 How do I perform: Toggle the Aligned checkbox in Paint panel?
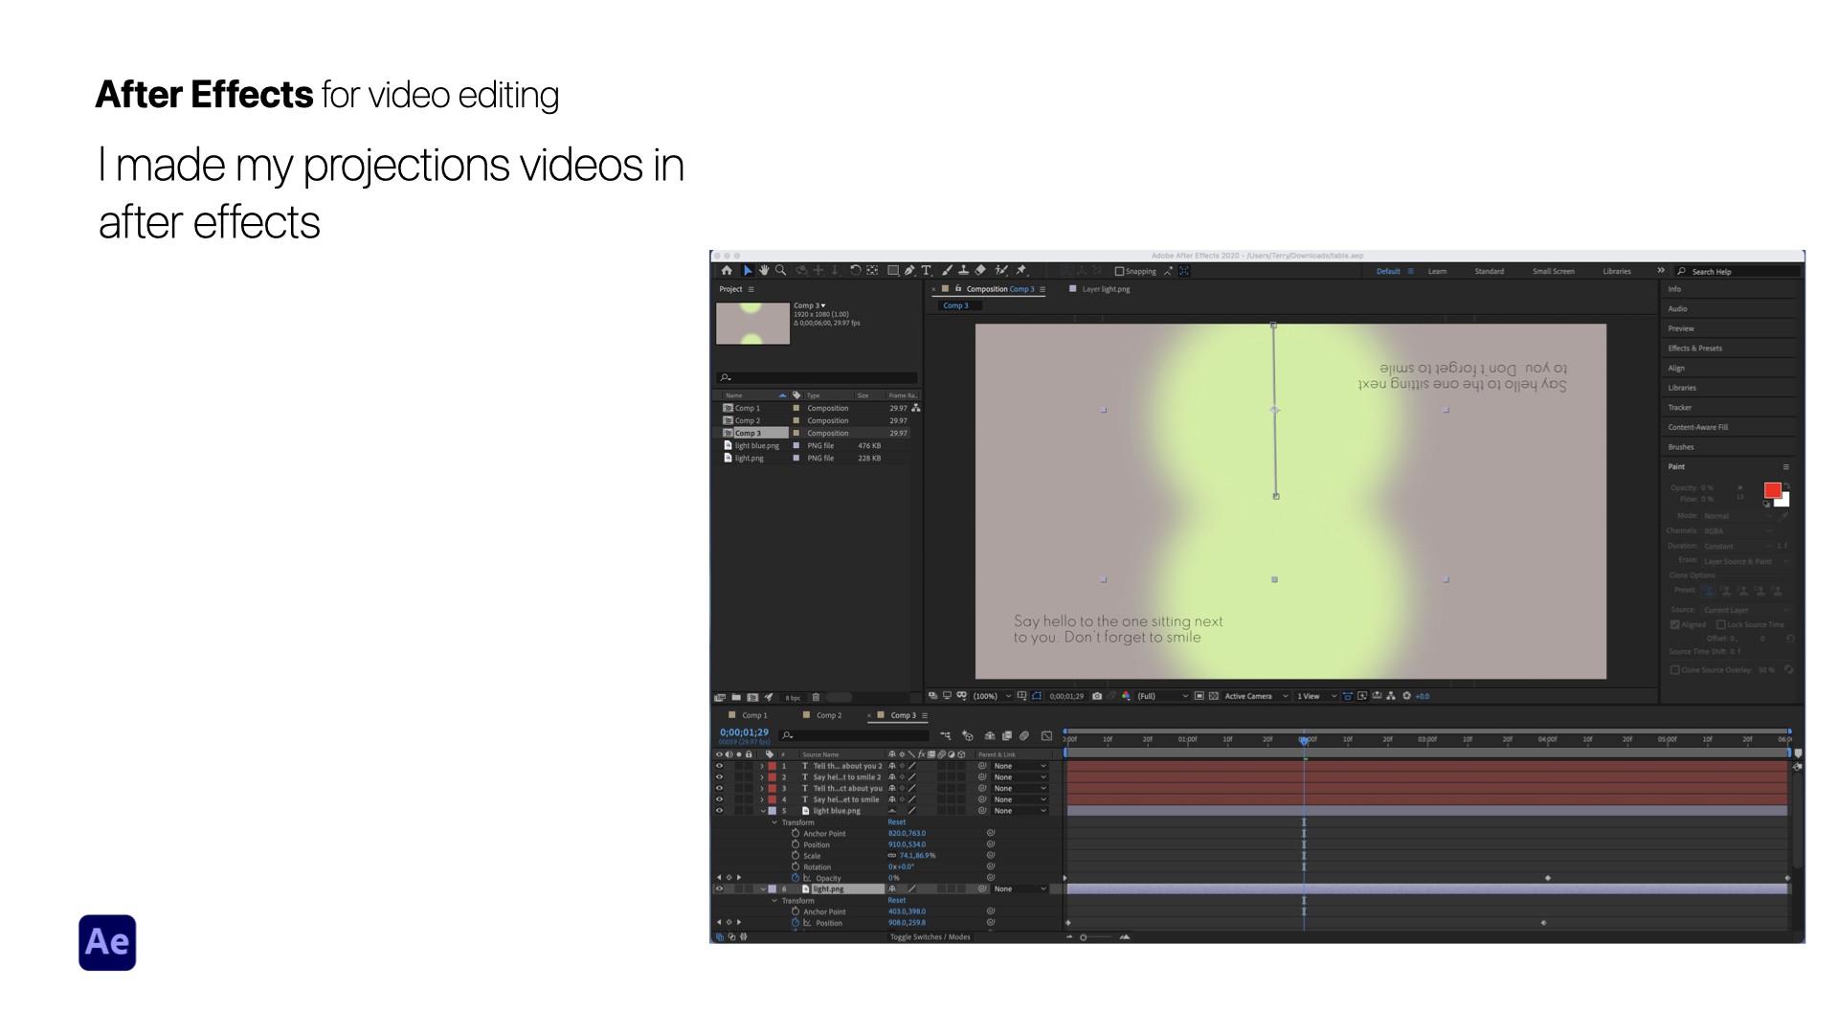(1675, 624)
